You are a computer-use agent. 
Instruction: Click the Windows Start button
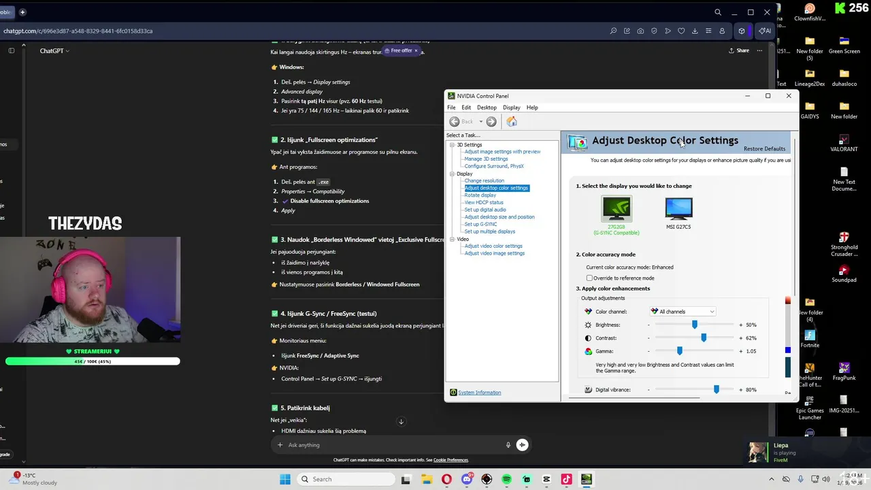pos(284,479)
